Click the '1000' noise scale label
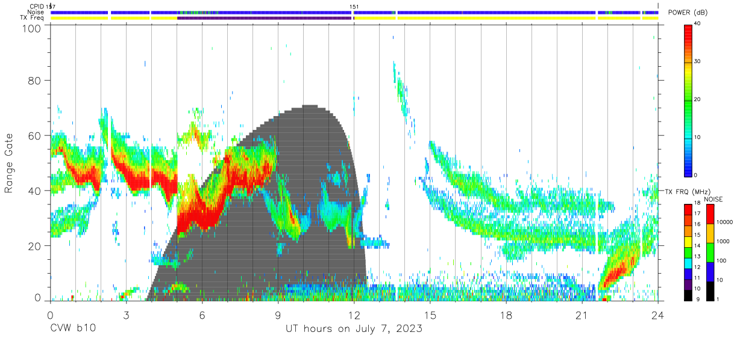Screen dimensions: 740x341 [x=723, y=241]
